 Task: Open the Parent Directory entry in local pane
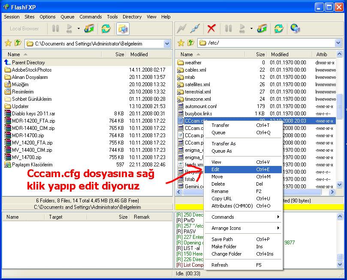(28, 63)
